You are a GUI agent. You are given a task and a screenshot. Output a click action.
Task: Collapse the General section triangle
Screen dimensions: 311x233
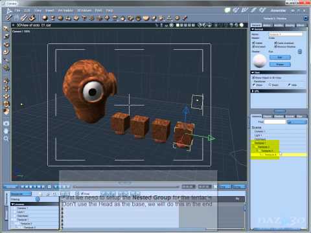[253, 29]
